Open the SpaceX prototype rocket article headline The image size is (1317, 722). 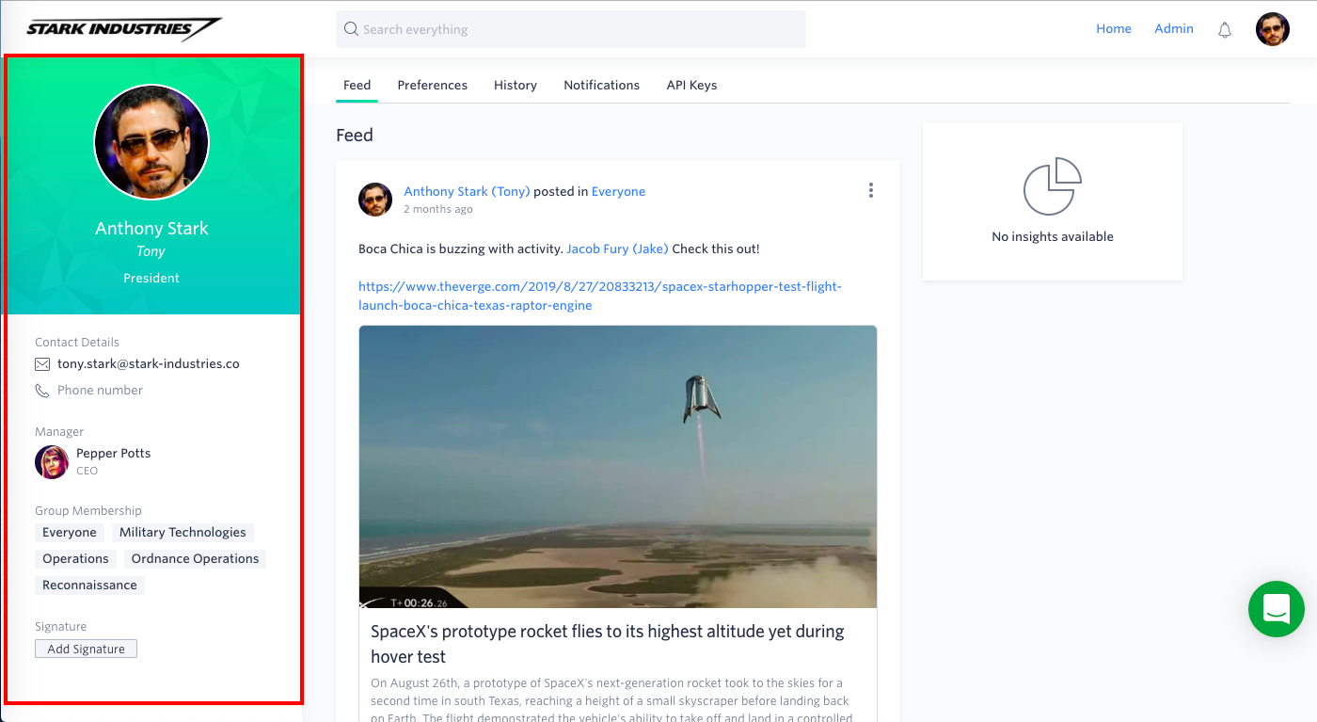coord(607,644)
